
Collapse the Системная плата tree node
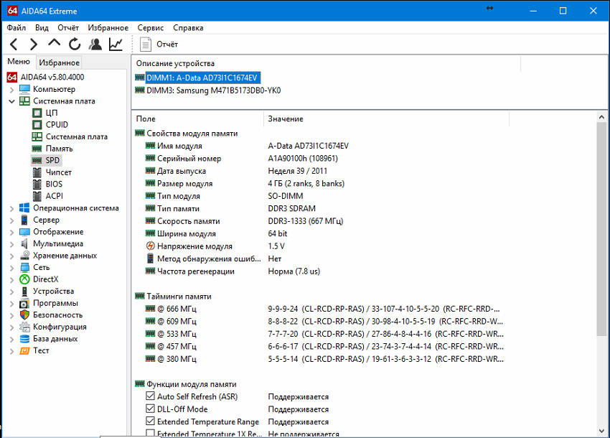tap(11, 101)
